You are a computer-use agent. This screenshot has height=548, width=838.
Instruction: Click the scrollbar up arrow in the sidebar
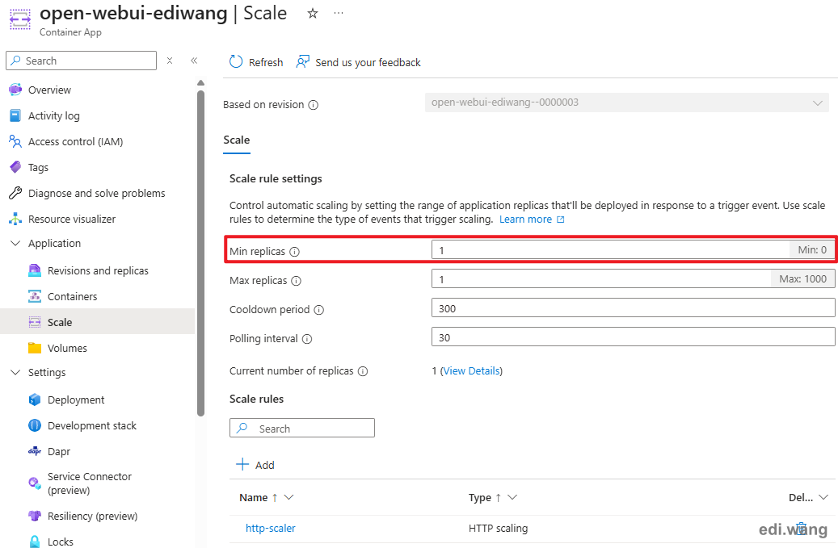(201, 82)
